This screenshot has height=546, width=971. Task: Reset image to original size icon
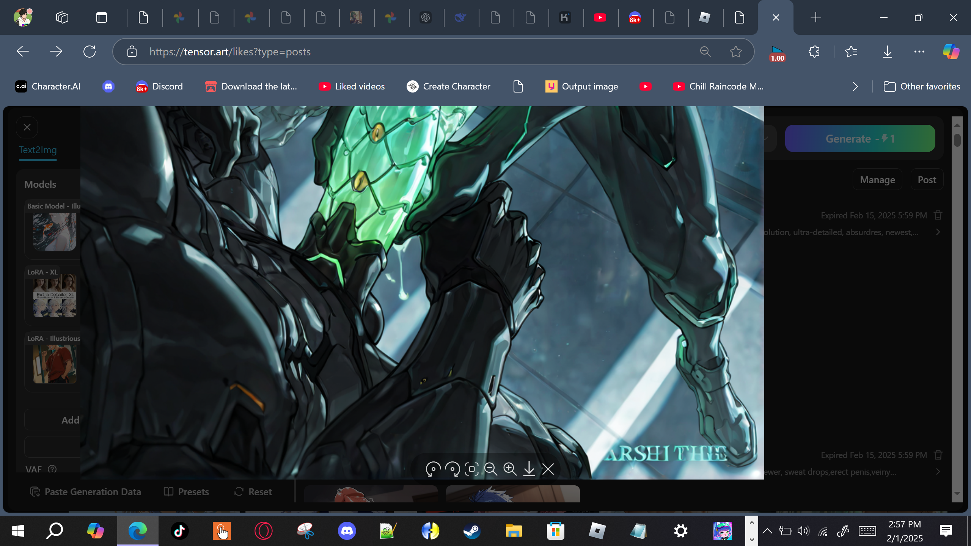pos(471,469)
